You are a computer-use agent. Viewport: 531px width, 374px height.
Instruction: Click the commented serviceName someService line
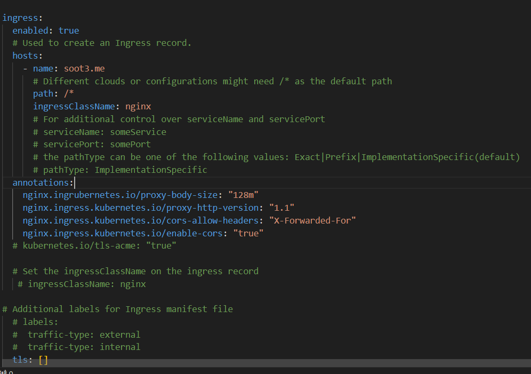tap(100, 132)
